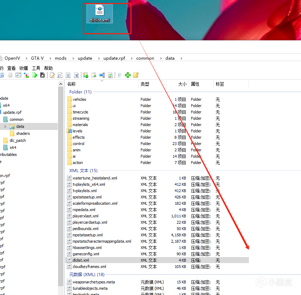
Task: Click the View magnifier document icon
Action: pos(60,75)
